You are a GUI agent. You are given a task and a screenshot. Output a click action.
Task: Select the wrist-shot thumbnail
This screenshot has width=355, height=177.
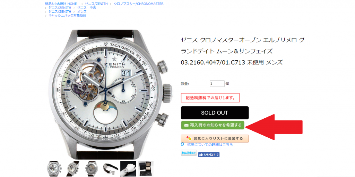point(128,168)
